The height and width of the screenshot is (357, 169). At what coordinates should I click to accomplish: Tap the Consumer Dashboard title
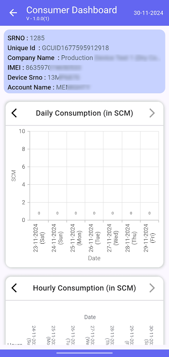72,10
